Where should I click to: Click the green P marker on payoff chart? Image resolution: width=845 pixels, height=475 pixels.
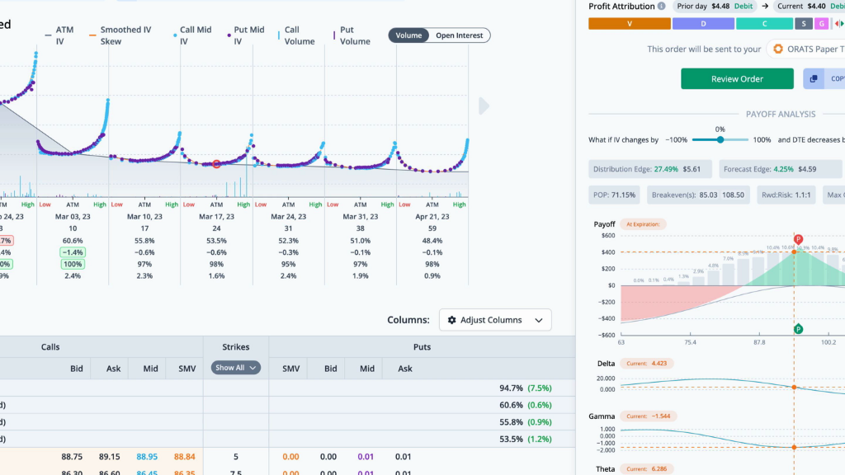point(798,329)
